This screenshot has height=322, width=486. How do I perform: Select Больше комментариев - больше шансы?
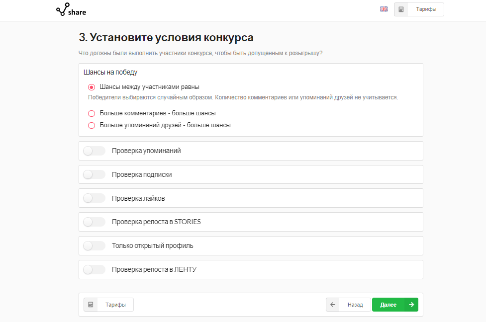(x=91, y=113)
